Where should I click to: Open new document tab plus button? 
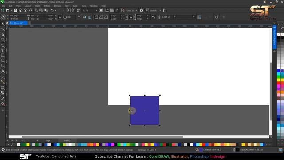click(29, 23)
